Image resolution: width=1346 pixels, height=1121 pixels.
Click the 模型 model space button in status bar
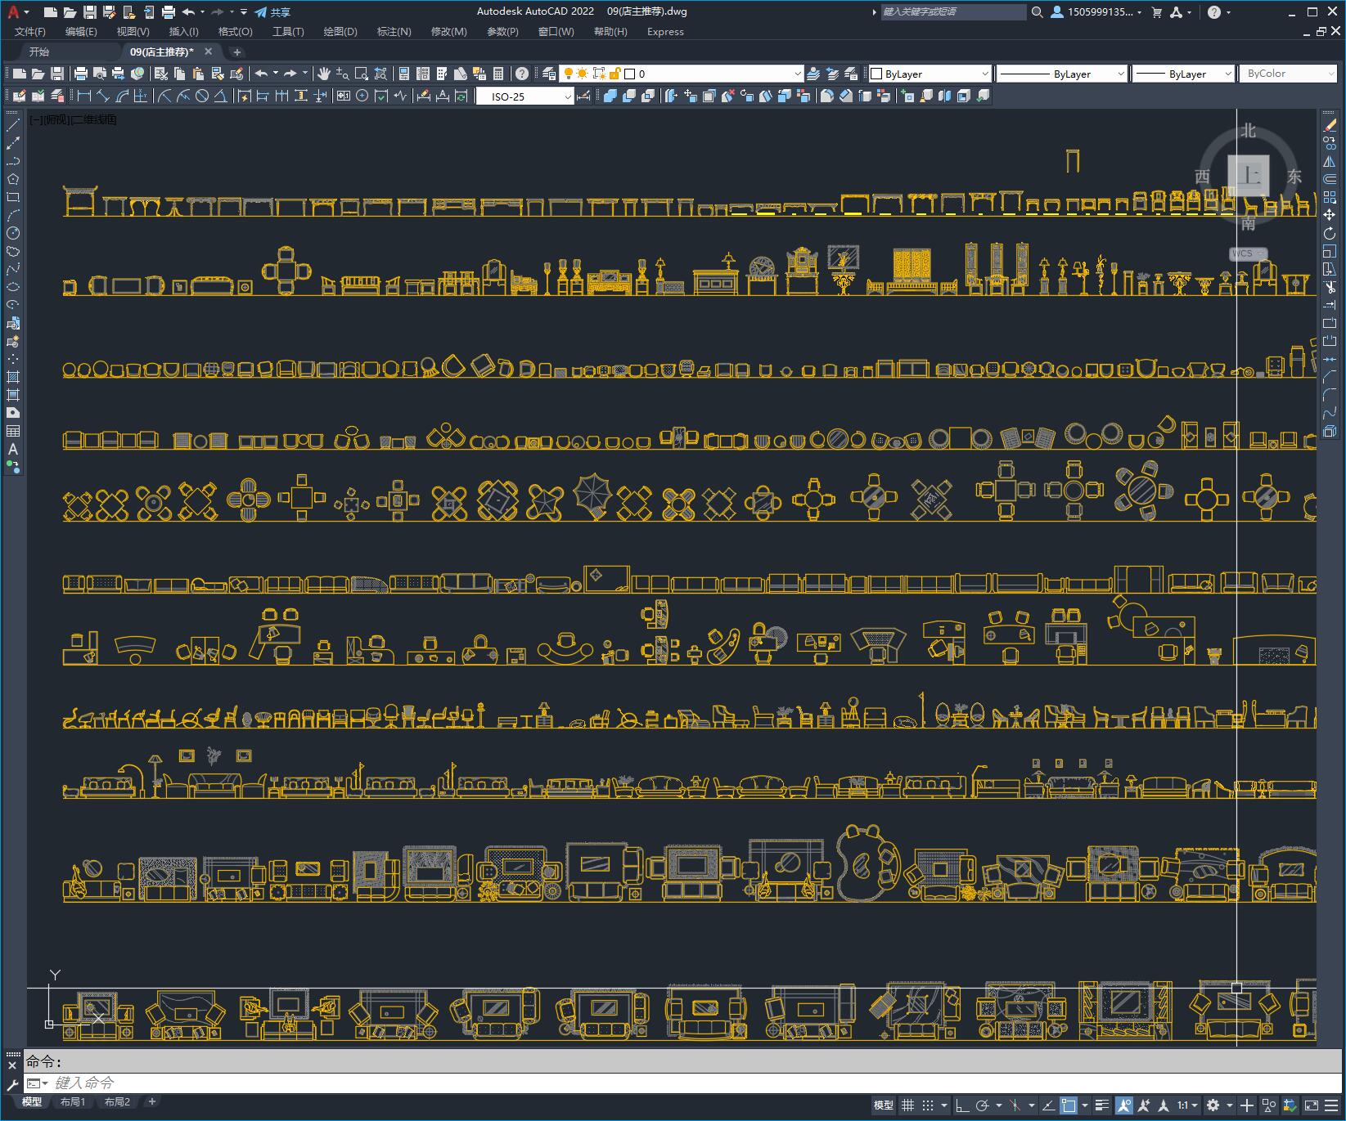[x=884, y=1105]
